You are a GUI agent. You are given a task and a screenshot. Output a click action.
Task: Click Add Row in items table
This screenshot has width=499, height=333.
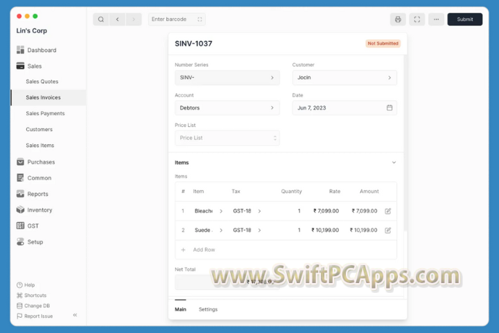pos(204,250)
